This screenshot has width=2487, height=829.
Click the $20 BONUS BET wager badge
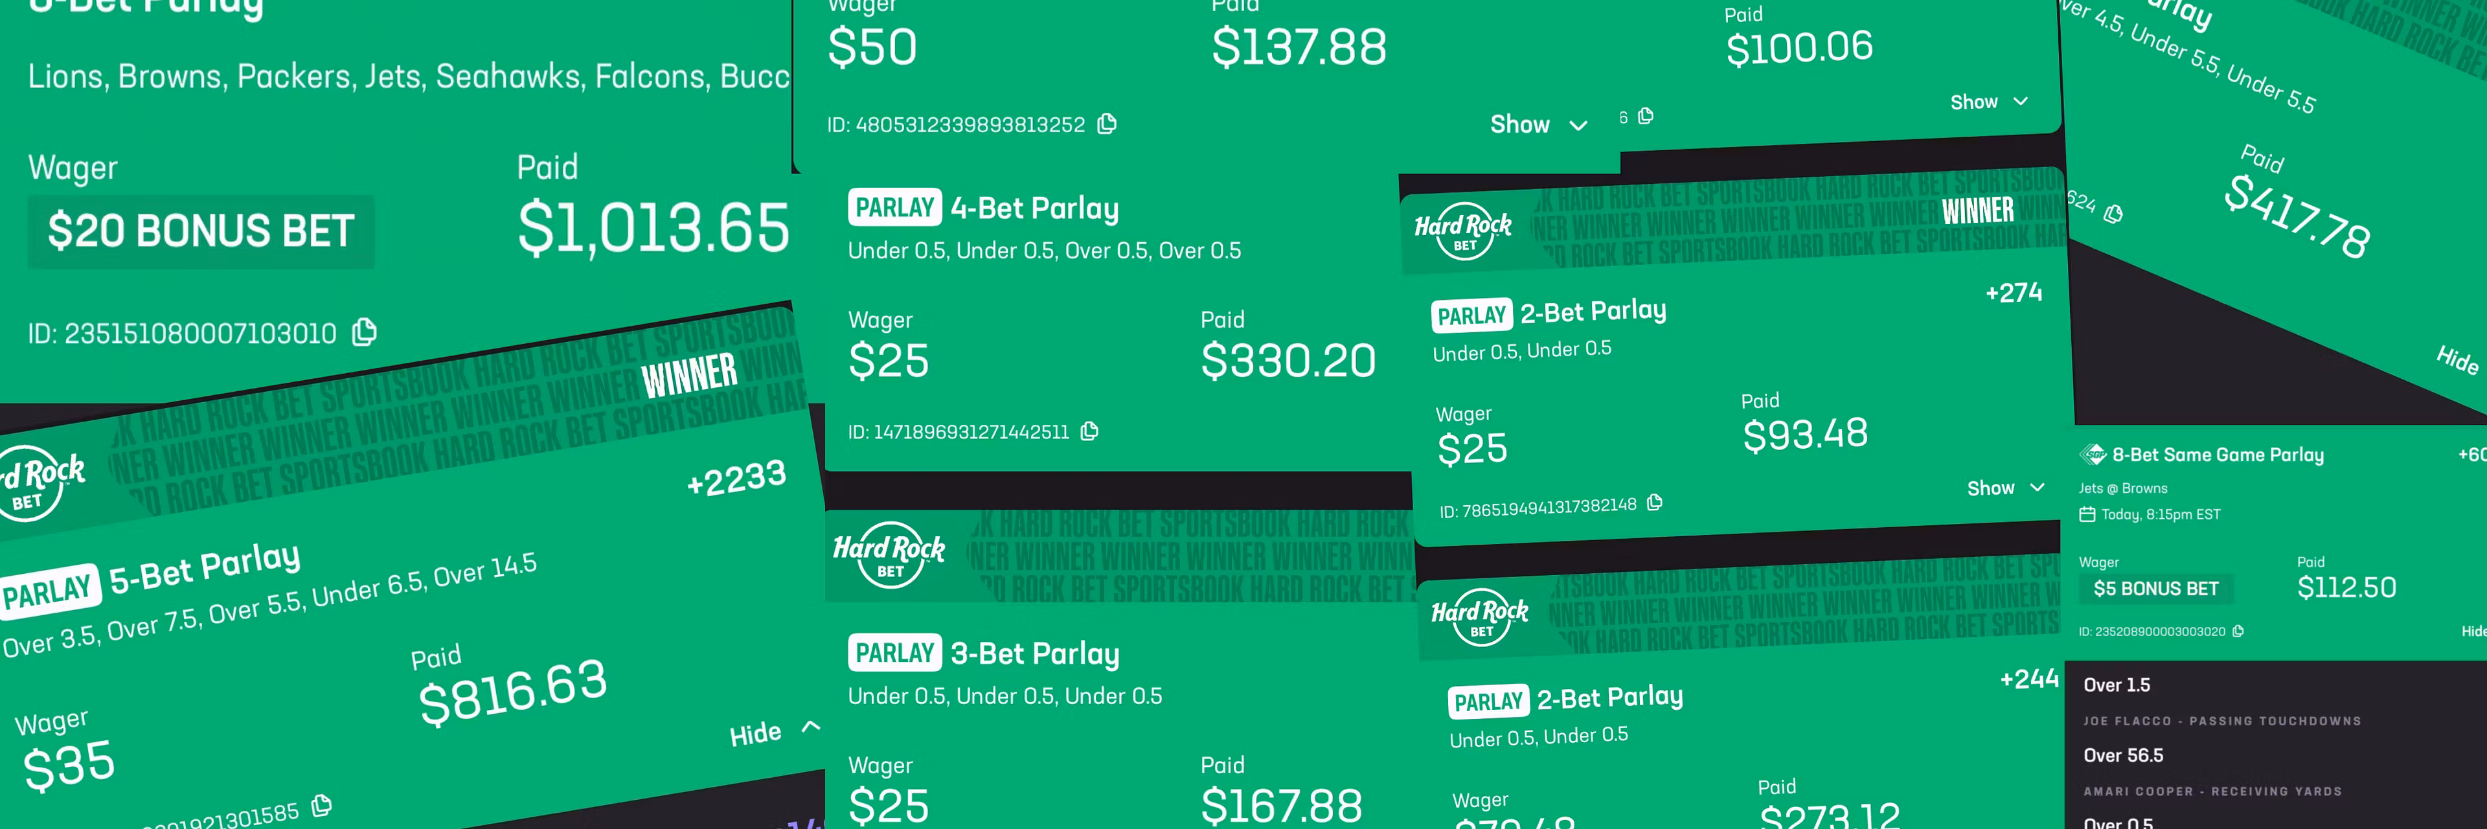[x=201, y=232]
